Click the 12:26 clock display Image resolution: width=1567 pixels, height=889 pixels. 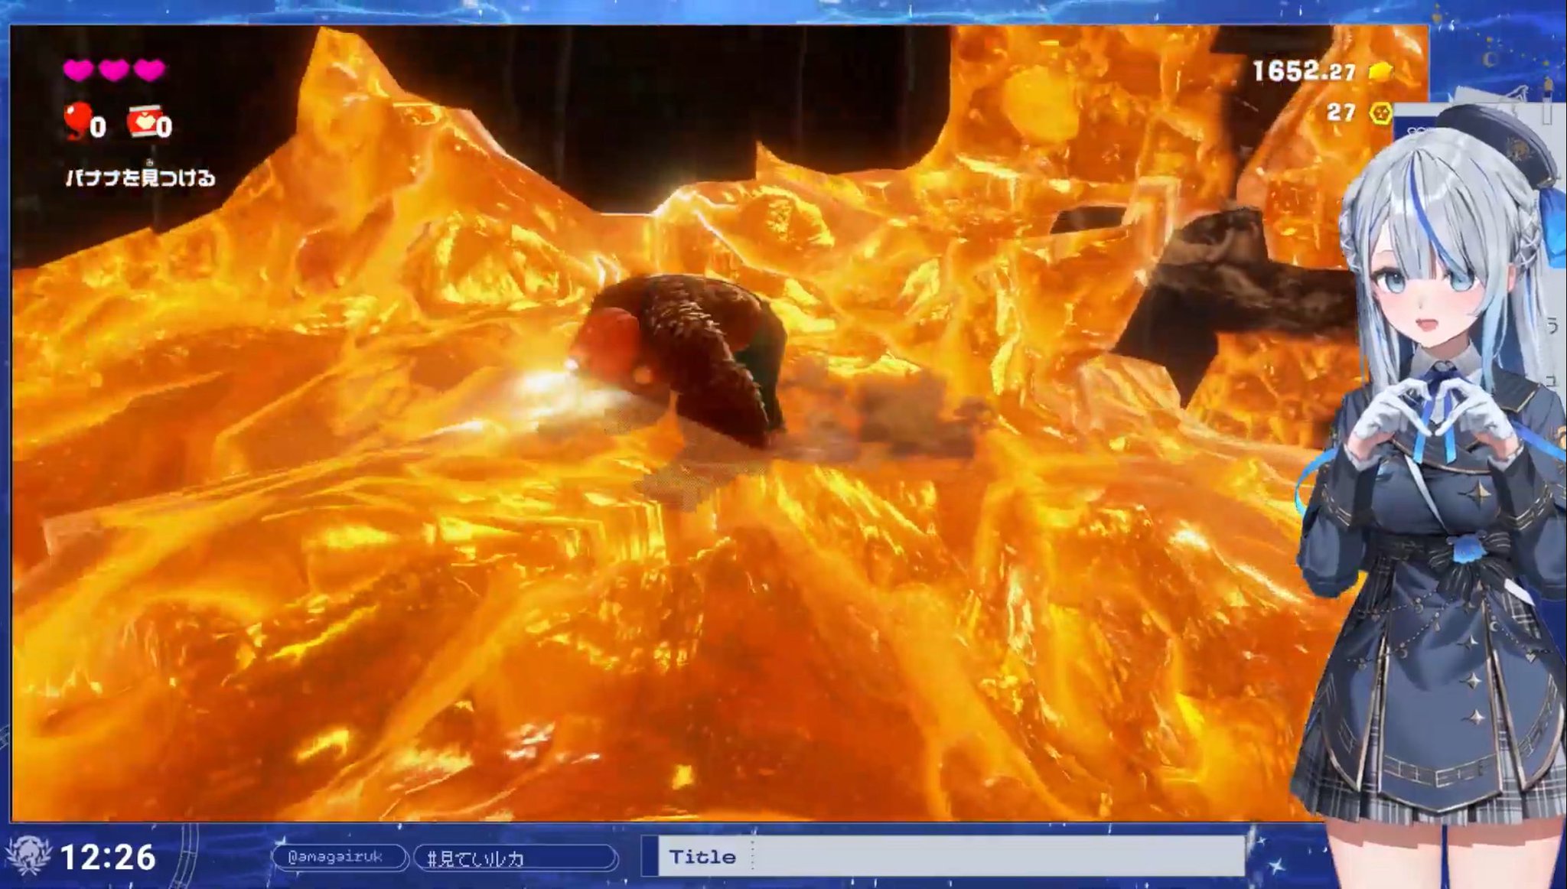pyautogui.click(x=108, y=858)
